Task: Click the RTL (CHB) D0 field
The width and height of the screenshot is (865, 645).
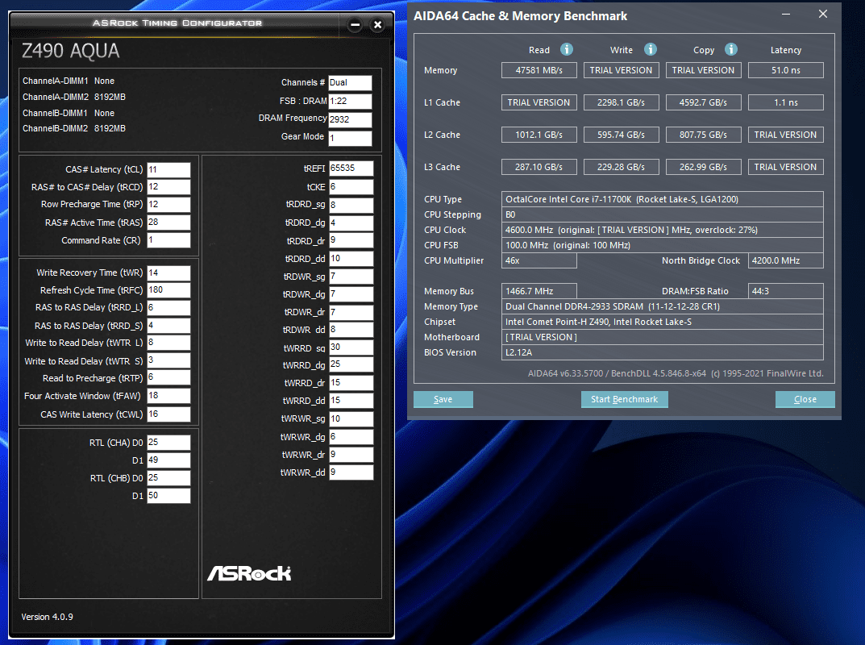Action: point(168,478)
